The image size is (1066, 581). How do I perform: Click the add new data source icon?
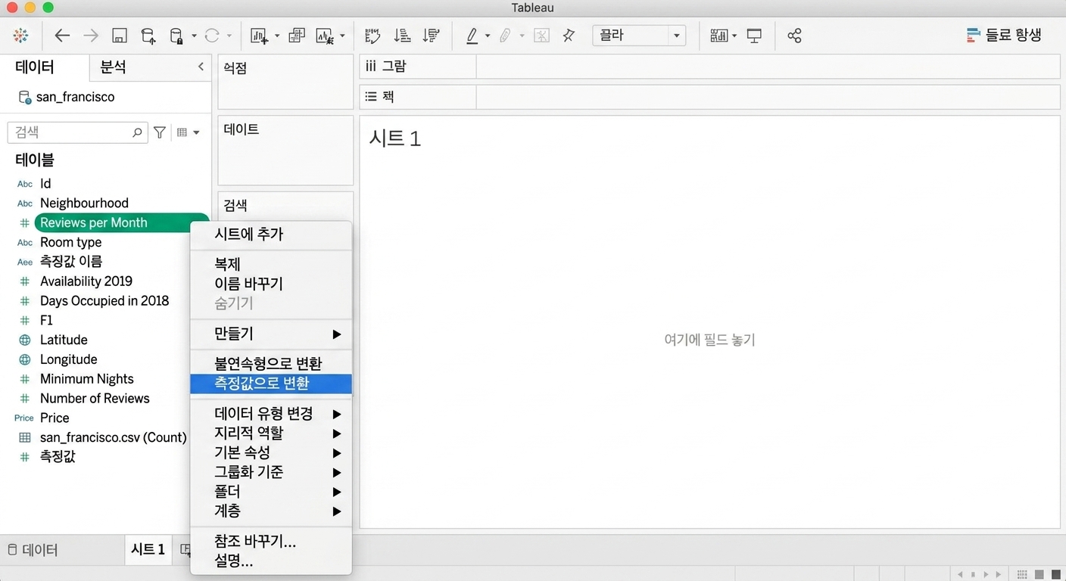(148, 36)
